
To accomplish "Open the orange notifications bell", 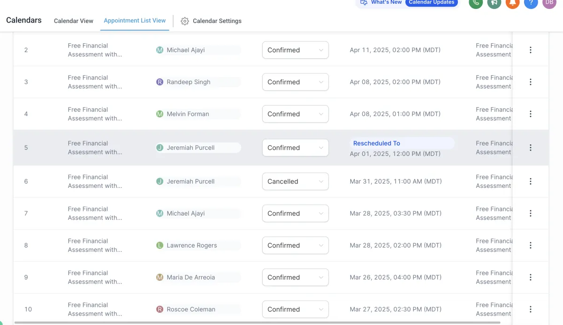I will [x=512, y=3].
